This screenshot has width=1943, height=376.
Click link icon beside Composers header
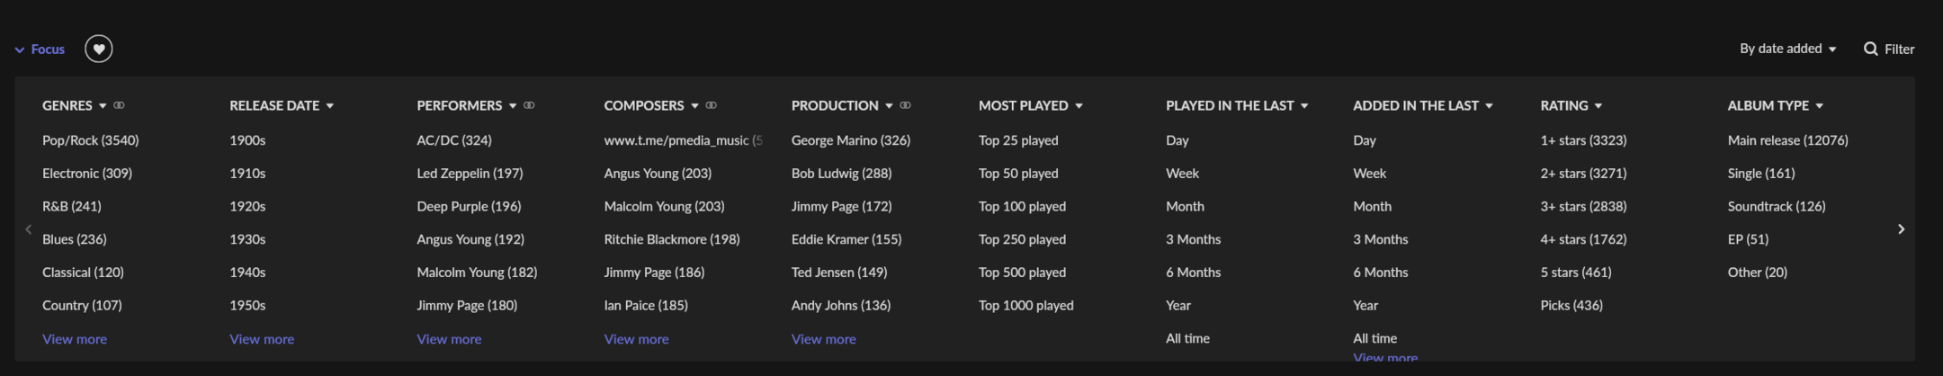tap(711, 105)
